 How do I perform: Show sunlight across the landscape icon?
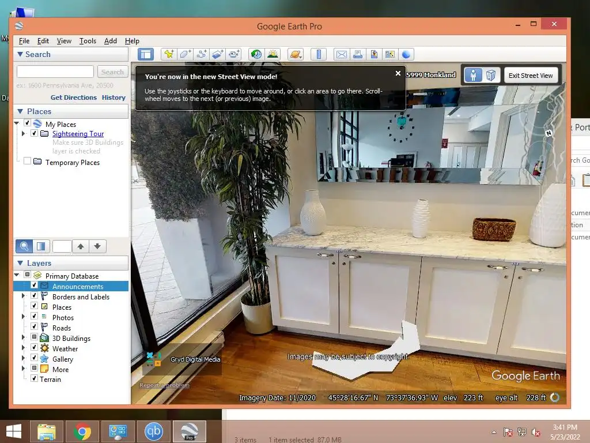click(273, 54)
